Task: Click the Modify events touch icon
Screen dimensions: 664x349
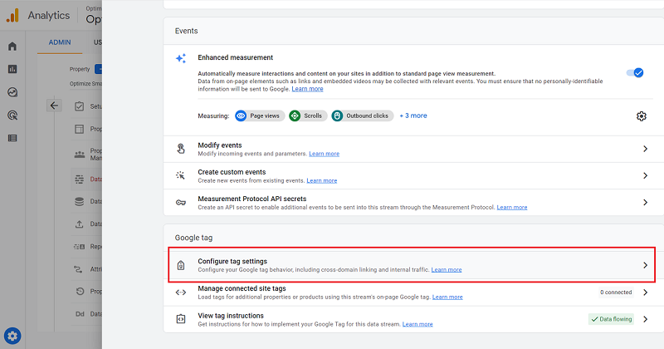Action: coord(181,149)
